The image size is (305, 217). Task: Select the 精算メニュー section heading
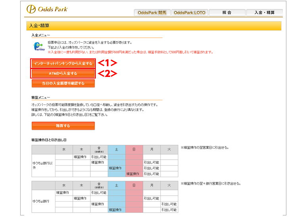41,97
